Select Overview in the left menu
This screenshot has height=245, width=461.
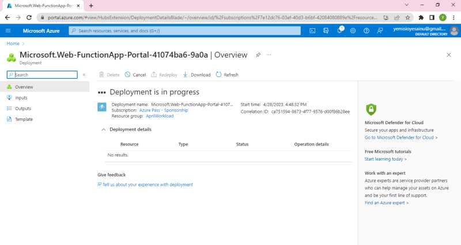[x=45, y=87]
